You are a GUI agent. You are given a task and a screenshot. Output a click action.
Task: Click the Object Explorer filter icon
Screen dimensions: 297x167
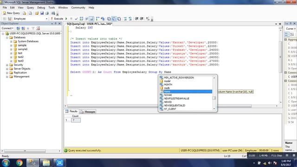click(x=33, y=28)
